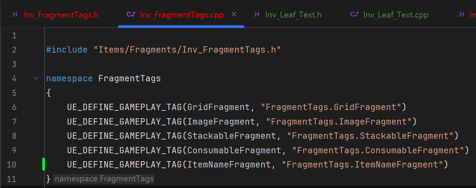Click the header icon of the Inv_Leaf_Text.h tab
The width and height of the screenshot is (476, 188).
256,15
